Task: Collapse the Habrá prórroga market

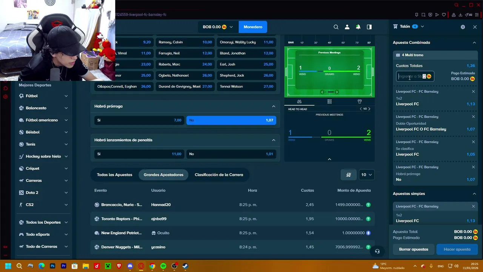Action: pyautogui.click(x=274, y=106)
